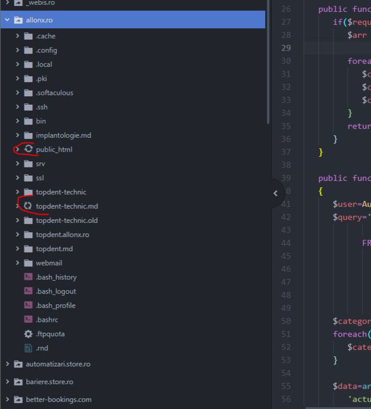Collapse the allonx.ro root folder
Viewport: 371px width, 409px height.
pyautogui.click(x=7, y=20)
